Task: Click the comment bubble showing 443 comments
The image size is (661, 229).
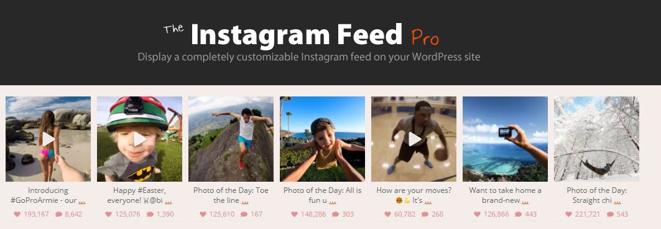Action: (x=519, y=214)
